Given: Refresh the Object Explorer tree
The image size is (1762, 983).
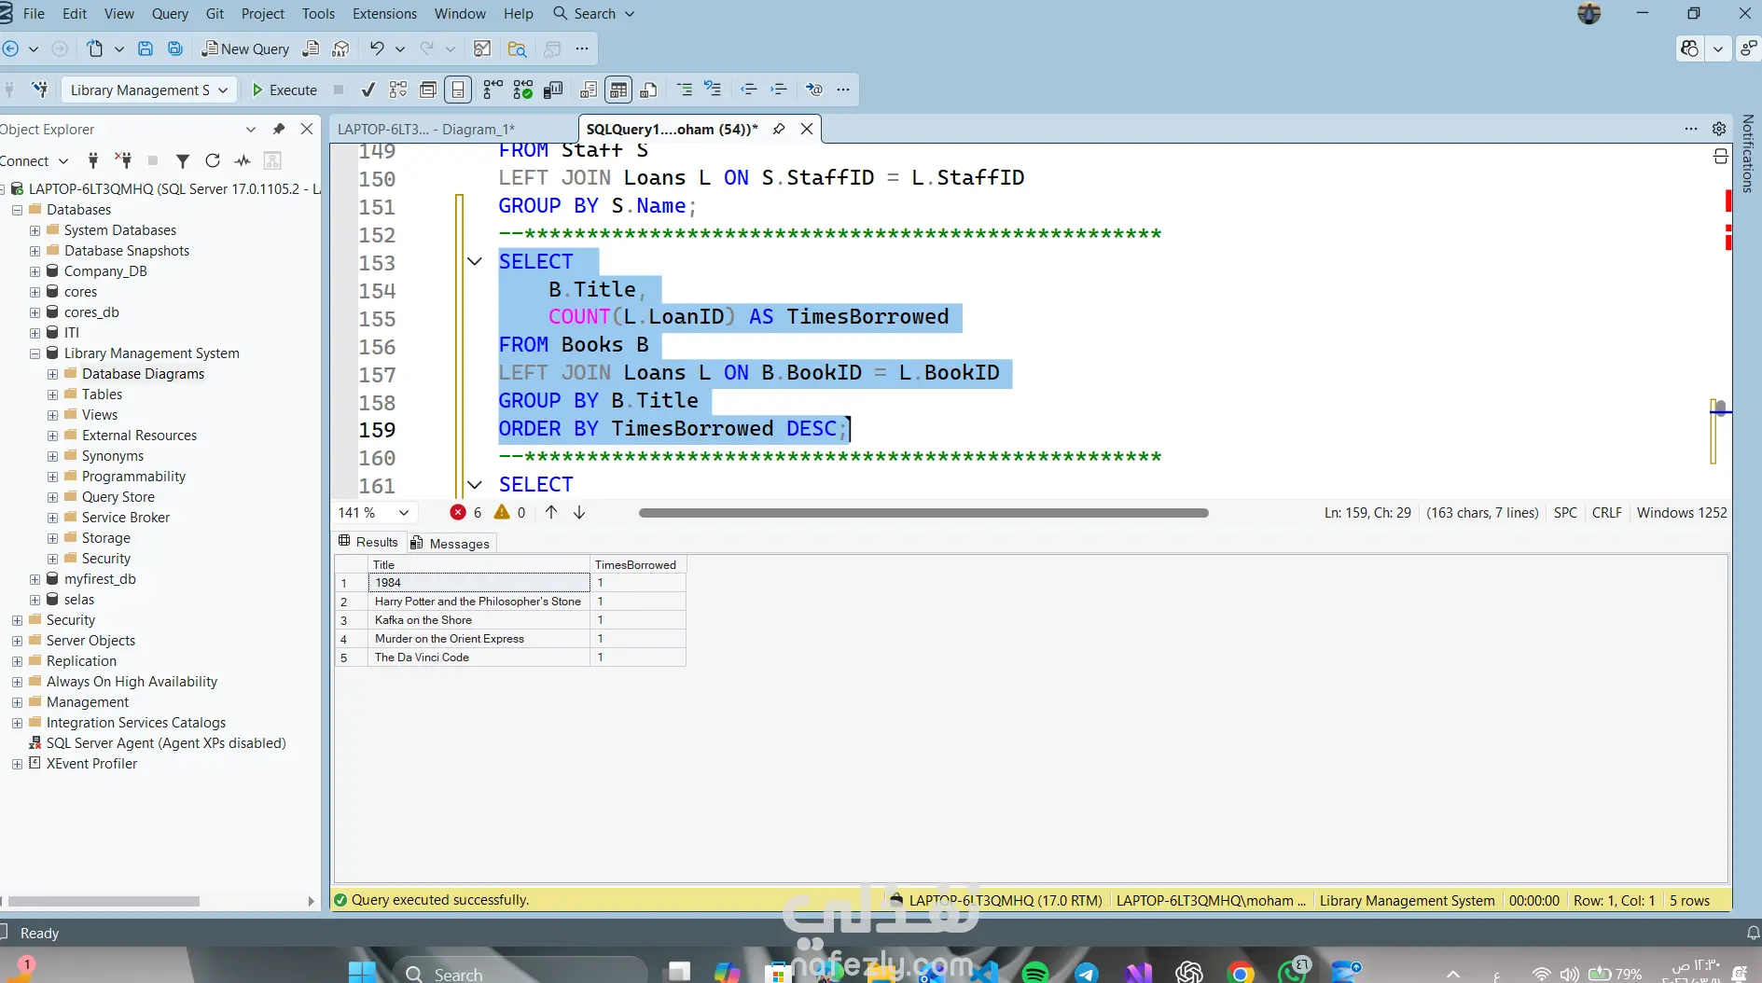Looking at the screenshot, I should click(x=213, y=160).
